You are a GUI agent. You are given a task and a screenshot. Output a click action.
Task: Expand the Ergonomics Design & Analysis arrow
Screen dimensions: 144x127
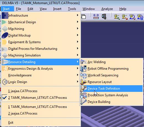click(78, 68)
